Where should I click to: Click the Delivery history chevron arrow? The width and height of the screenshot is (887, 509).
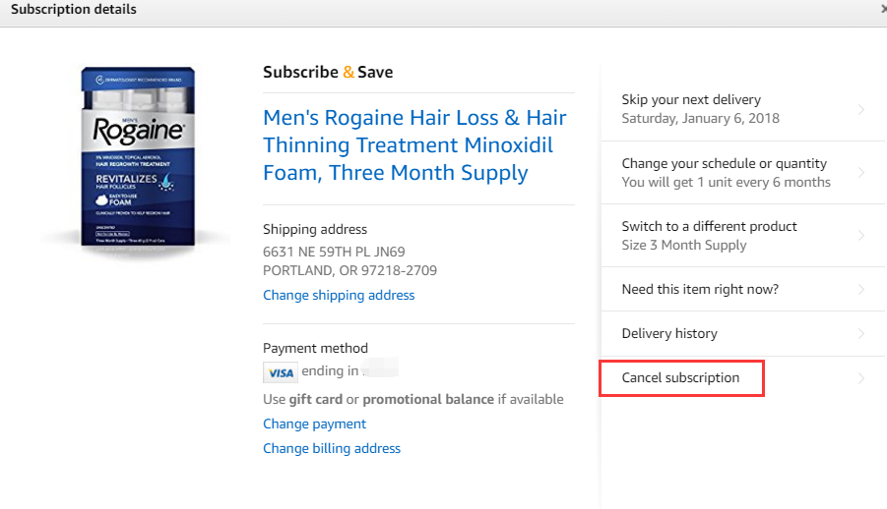click(861, 333)
